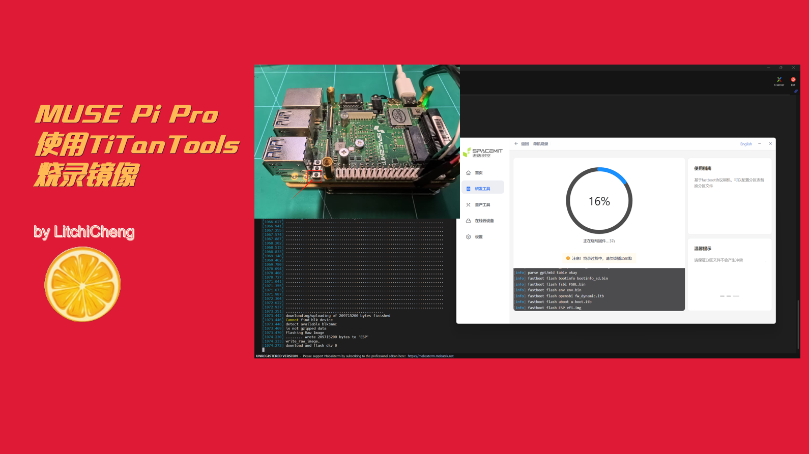The image size is (809, 454).
Task: Click the red Exit icon in MobaXterm
Action: point(793,81)
